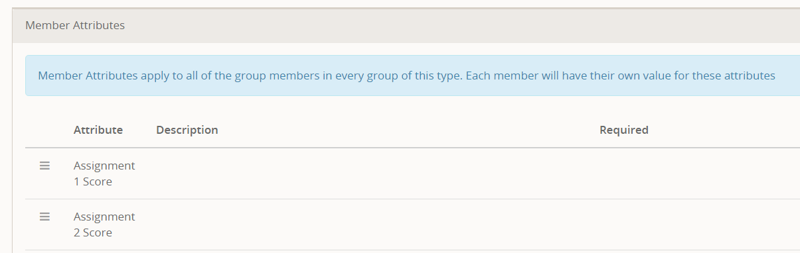The height and width of the screenshot is (253, 800).
Task: Click the '2 Score' text in the second row
Action: pyautogui.click(x=93, y=232)
